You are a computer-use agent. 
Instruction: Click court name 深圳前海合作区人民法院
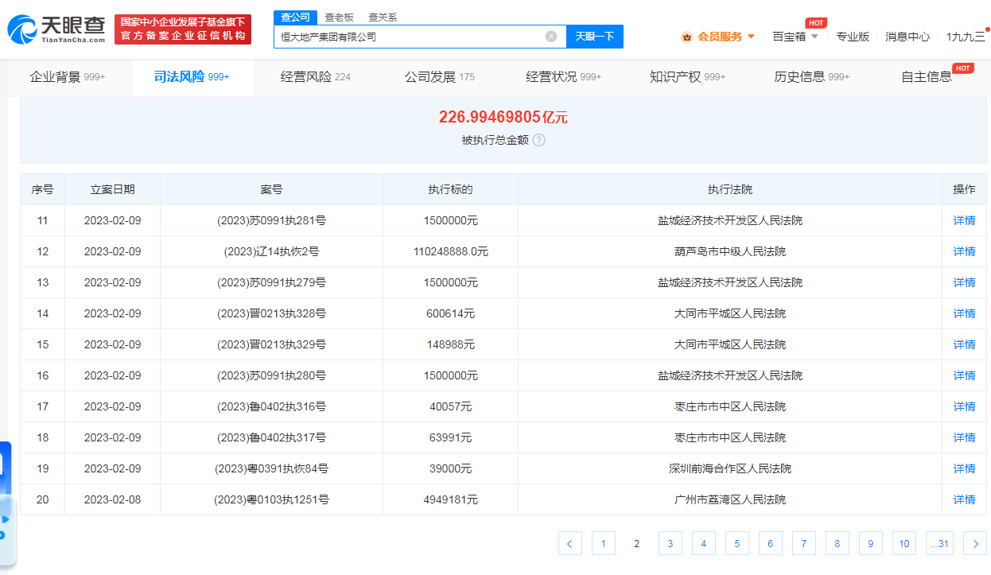pyautogui.click(x=730, y=468)
